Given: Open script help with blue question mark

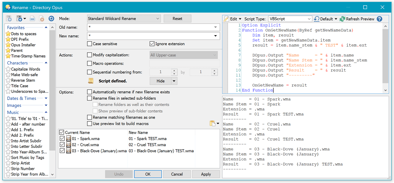Looking at the screenshot, I should coord(379,19).
